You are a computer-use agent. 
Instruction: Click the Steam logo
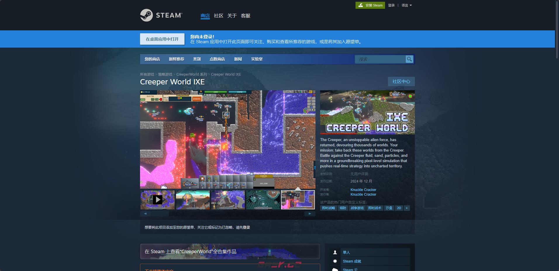coord(161,15)
